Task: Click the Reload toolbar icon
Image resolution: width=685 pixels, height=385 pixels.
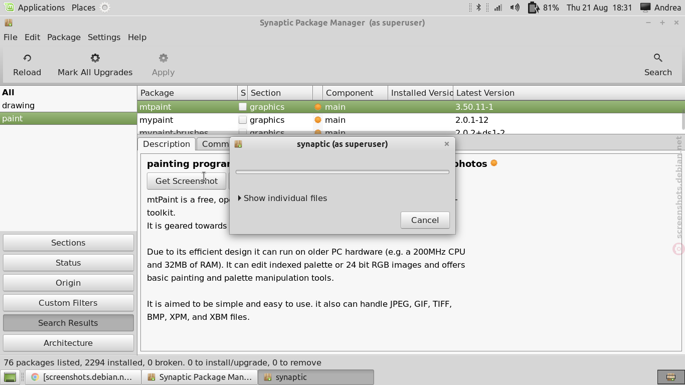Action: point(27,58)
